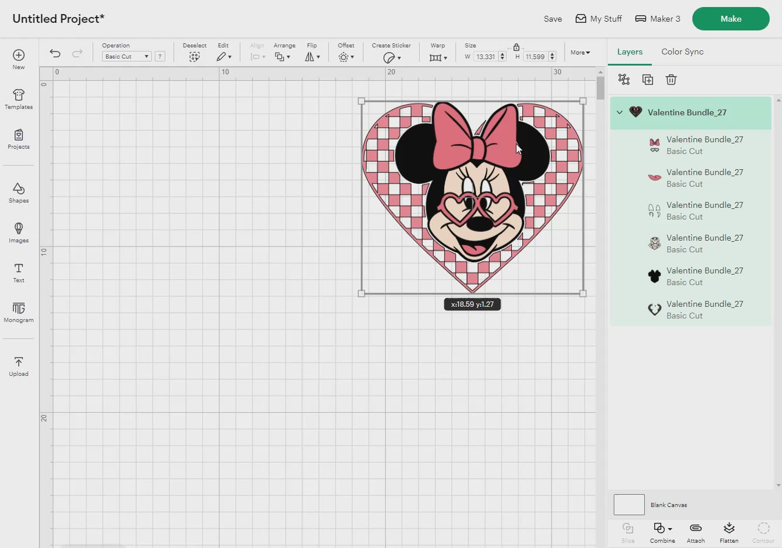782x548 pixels.
Task: Click the Width size input field
Action: click(x=485, y=57)
